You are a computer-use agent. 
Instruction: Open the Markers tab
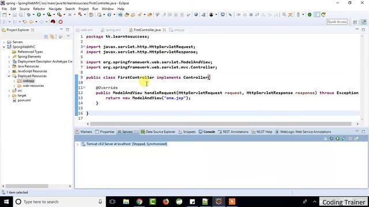(84, 132)
